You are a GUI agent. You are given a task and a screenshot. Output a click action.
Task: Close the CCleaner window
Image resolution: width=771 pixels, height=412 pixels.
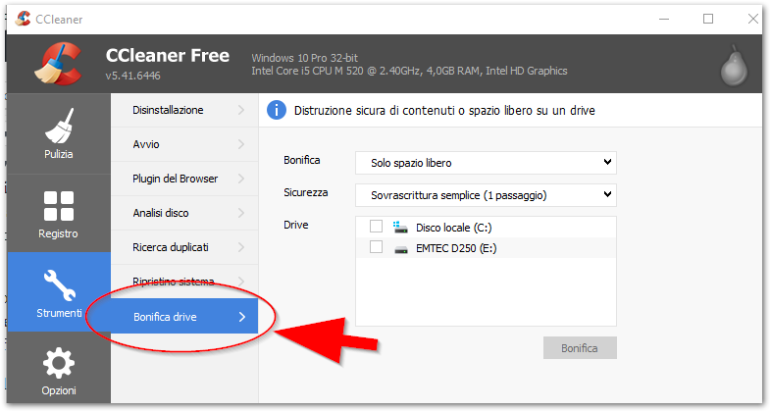[x=752, y=19]
